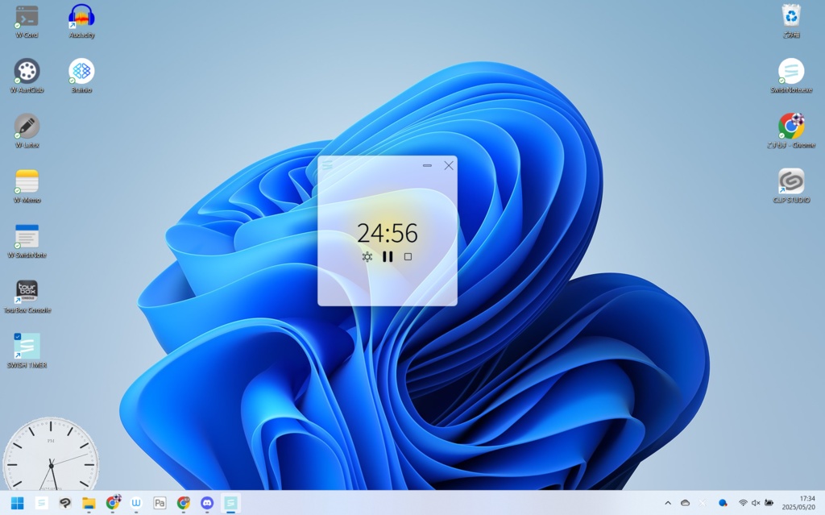Screen dimensions: 825x515
Task: Toggle the volume icon in system tray
Action: point(756,504)
